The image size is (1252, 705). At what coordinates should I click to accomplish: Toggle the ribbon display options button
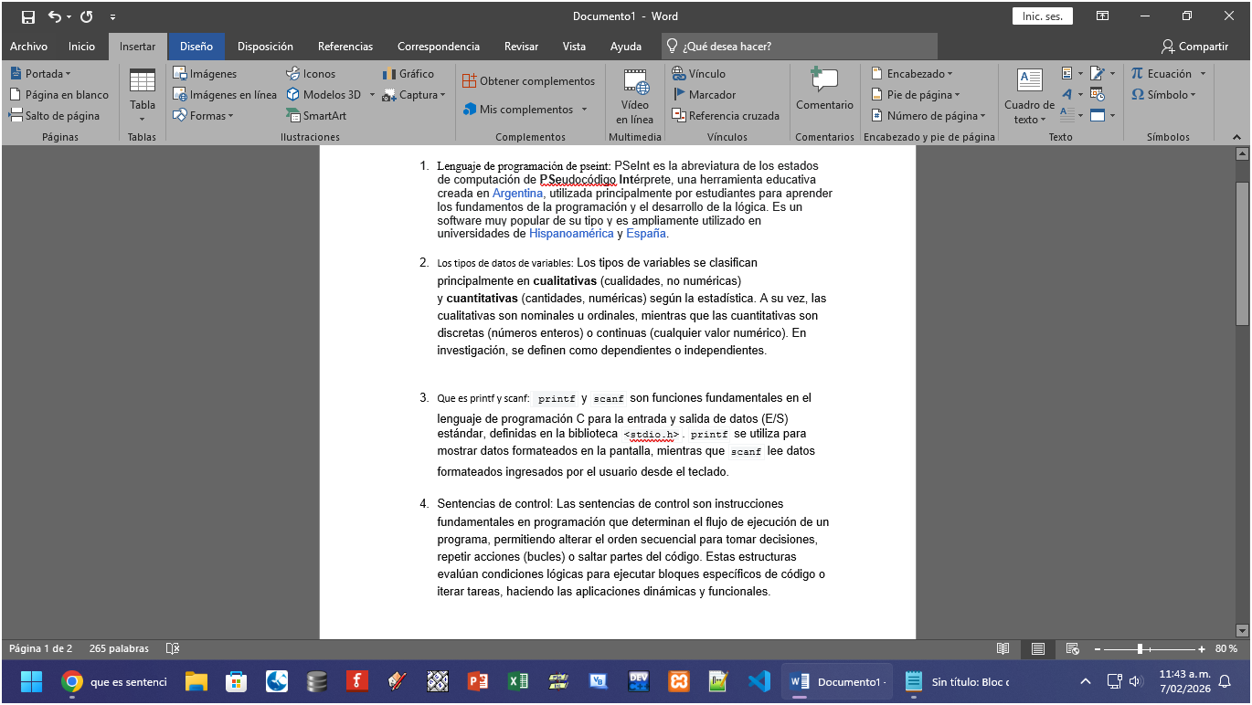click(x=1103, y=16)
